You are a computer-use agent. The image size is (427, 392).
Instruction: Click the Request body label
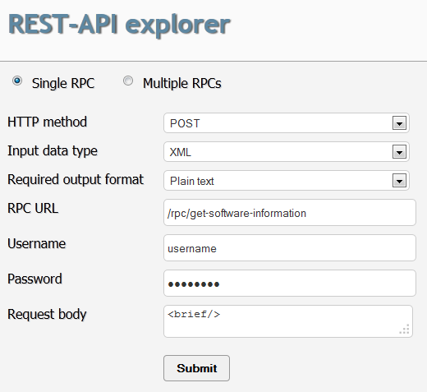(47, 314)
